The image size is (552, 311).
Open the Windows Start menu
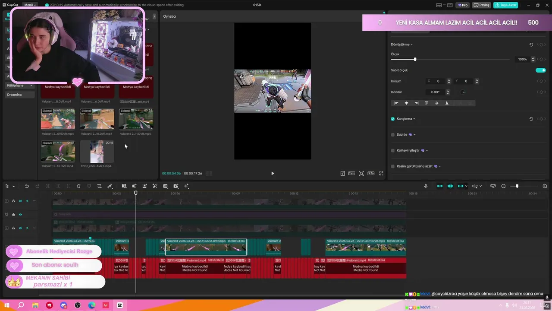[7, 305]
